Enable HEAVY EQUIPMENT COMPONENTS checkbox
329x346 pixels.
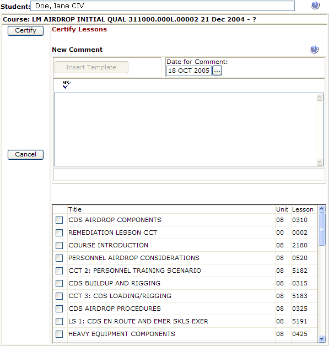pyautogui.click(x=59, y=334)
